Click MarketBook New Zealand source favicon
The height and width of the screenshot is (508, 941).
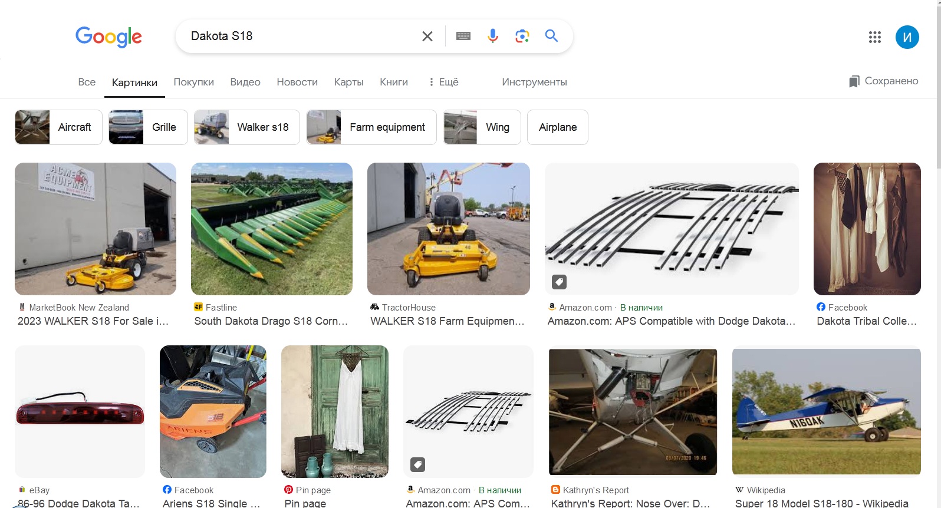pos(22,307)
